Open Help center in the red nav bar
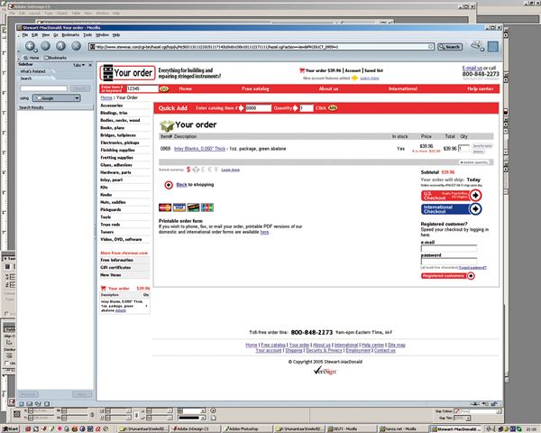 coord(481,88)
